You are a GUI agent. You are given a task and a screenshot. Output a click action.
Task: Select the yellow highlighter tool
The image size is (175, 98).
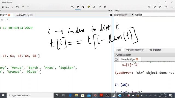(x=89, y=7)
